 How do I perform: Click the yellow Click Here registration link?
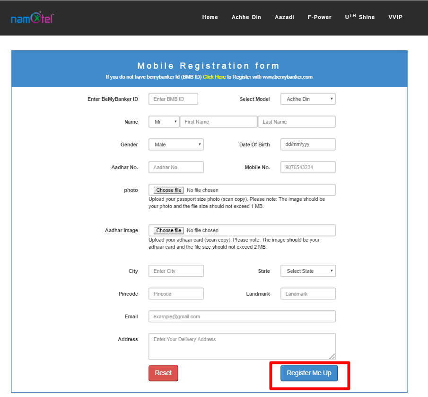point(214,76)
